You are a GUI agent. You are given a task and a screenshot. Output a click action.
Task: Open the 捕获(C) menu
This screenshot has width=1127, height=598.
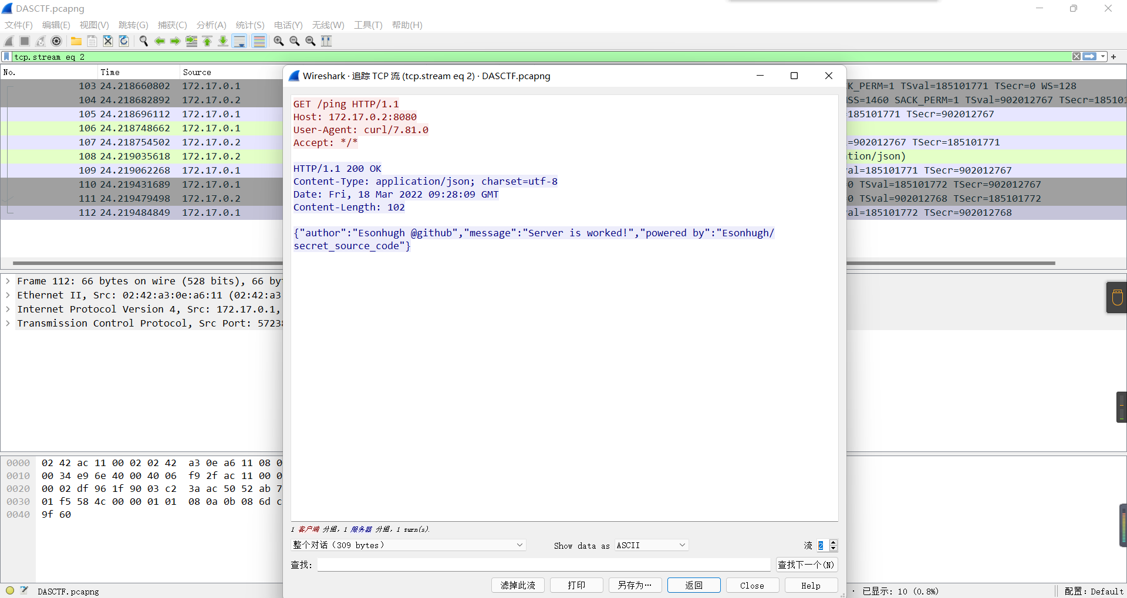point(173,25)
